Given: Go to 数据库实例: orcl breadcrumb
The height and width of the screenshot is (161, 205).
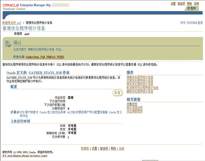Looking at the screenshot, I should tap(12, 23).
